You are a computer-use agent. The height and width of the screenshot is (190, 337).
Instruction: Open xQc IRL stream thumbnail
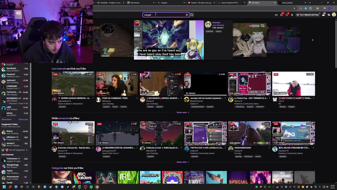tap(294, 84)
